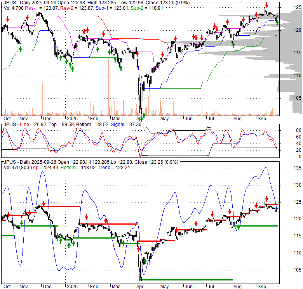Click the 'Dec' month label under top chart

point(47,119)
